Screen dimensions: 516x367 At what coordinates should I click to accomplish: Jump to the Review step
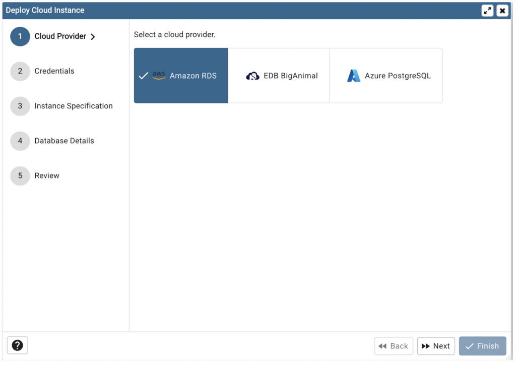pos(47,175)
